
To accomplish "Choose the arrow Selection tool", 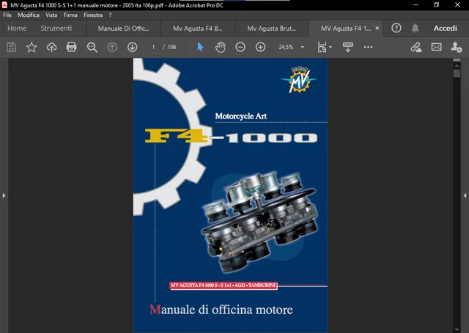I will (200, 47).
